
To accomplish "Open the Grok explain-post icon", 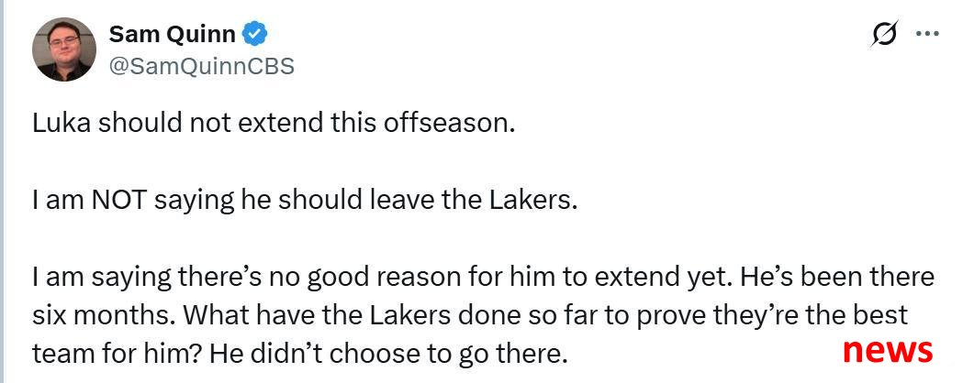I will point(884,34).
